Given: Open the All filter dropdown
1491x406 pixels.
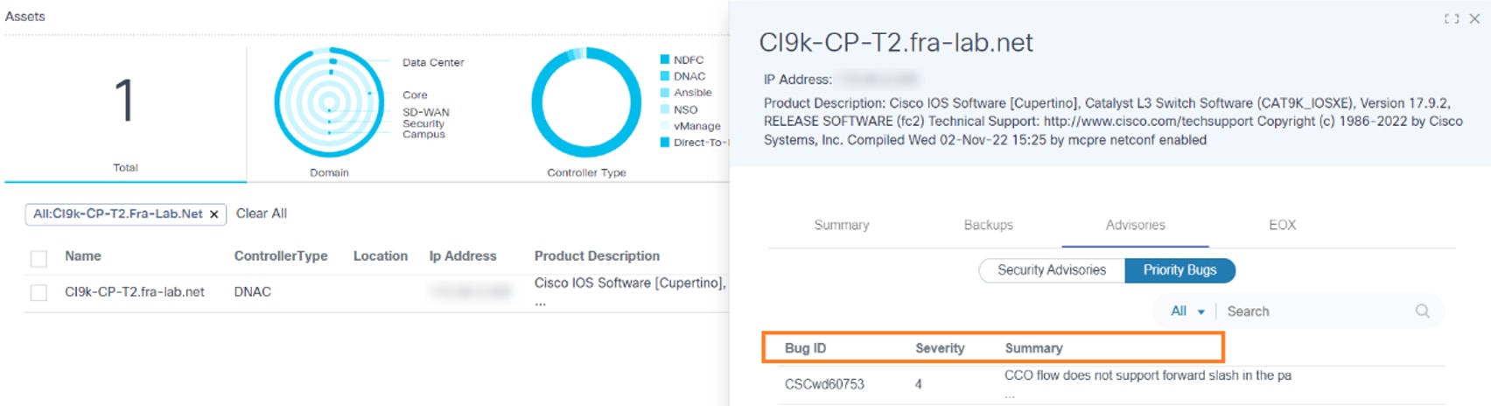Looking at the screenshot, I should click(x=1187, y=311).
